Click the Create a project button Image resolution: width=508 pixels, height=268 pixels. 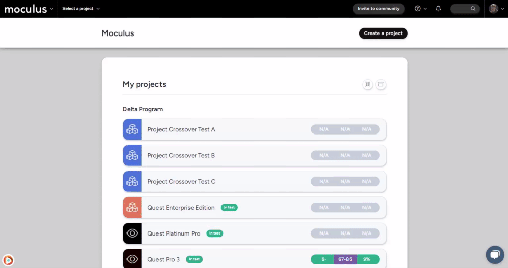[x=383, y=33]
